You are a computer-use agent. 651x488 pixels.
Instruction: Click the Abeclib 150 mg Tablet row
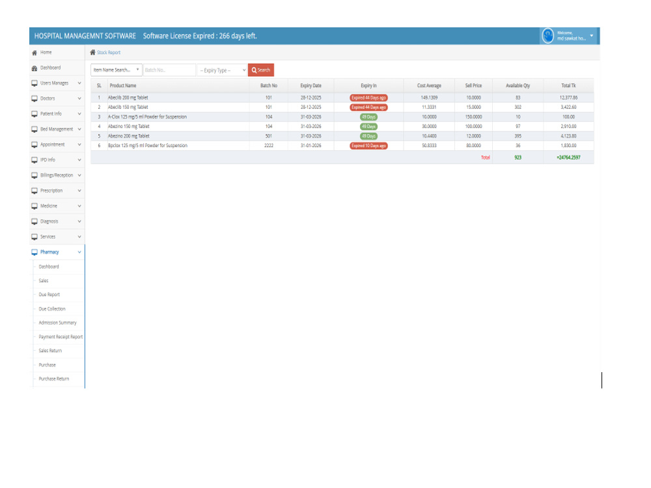(x=342, y=107)
